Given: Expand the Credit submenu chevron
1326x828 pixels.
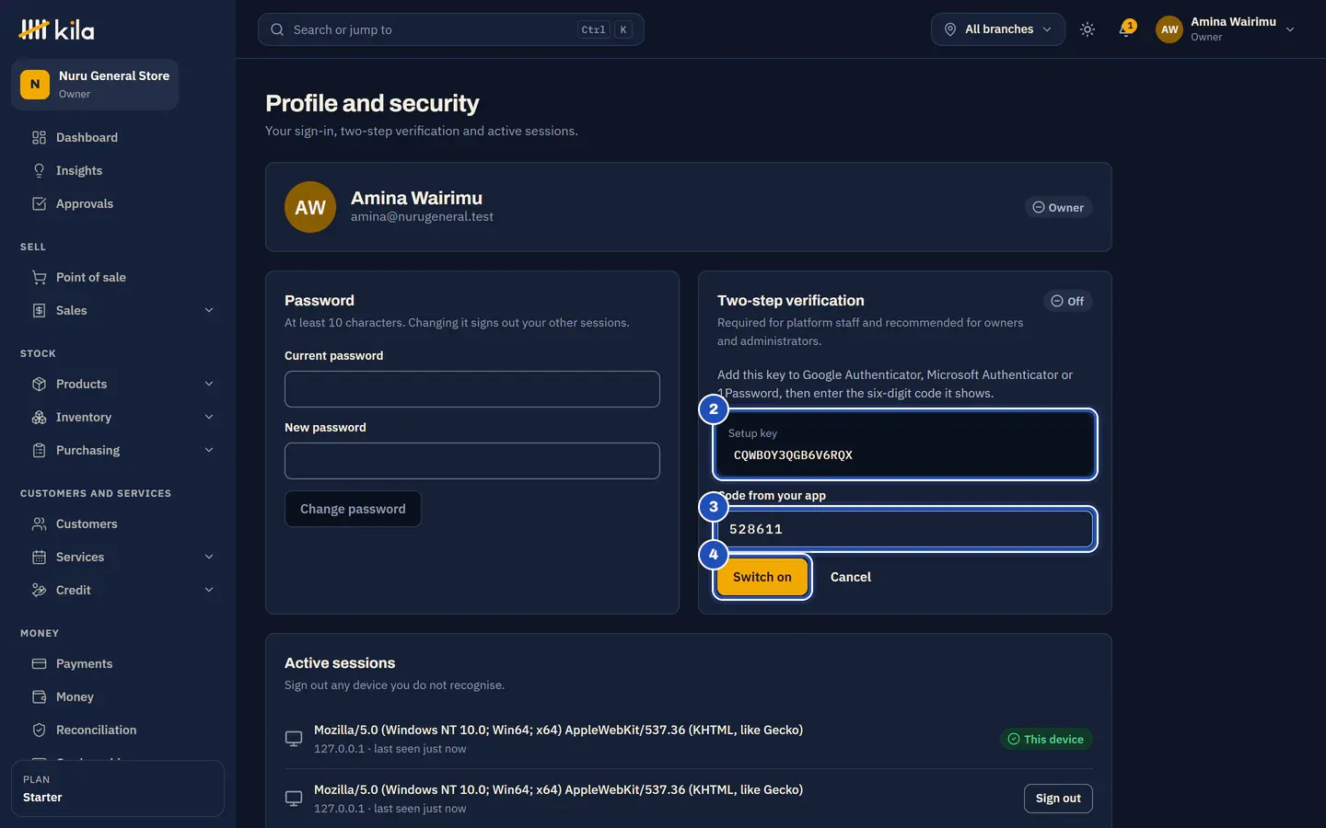Looking at the screenshot, I should pos(209,591).
